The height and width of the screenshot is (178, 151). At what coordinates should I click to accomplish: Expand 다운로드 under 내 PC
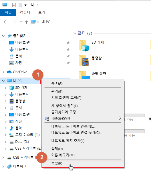(x=5, y=94)
